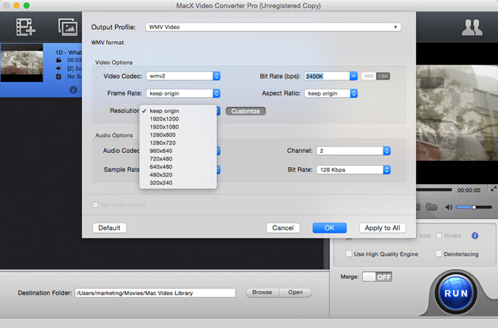Image resolution: width=498 pixels, height=328 pixels.
Task: Click the Customize resolution button
Action: click(245, 111)
